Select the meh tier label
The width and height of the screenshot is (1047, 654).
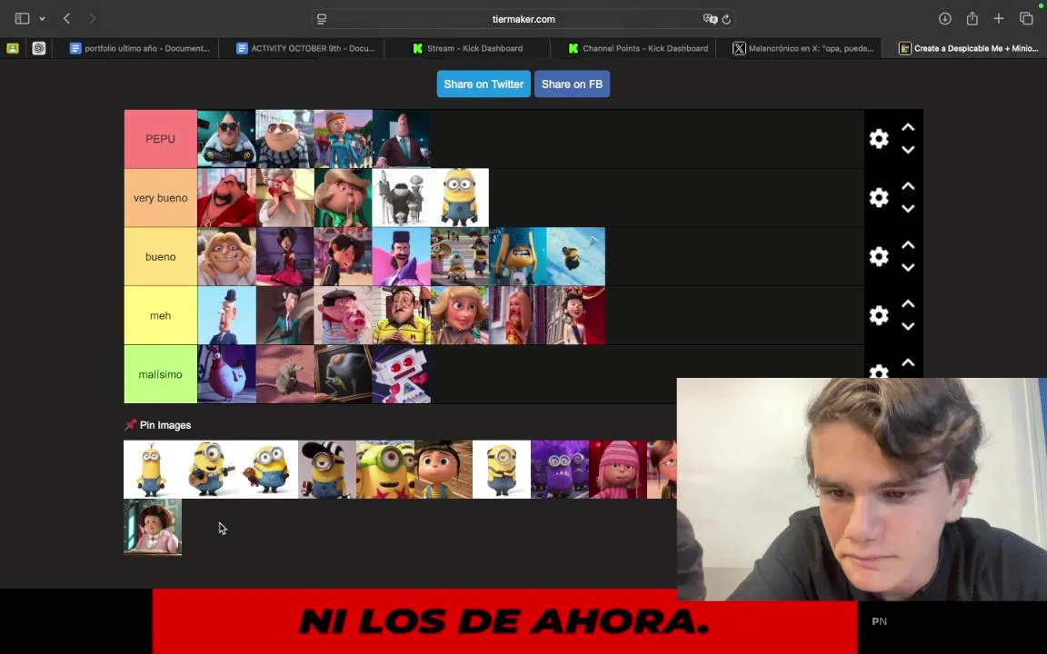pos(160,315)
